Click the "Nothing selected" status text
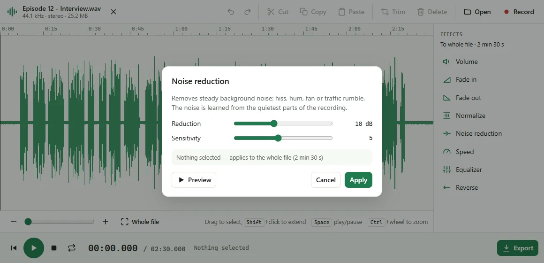This screenshot has height=263, width=544. pyautogui.click(x=221, y=248)
